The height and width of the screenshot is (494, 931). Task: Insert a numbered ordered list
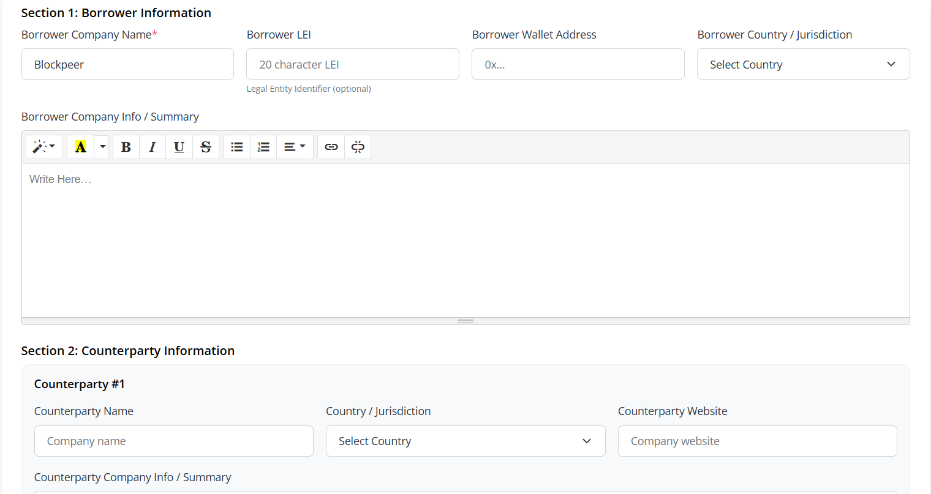tap(263, 147)
